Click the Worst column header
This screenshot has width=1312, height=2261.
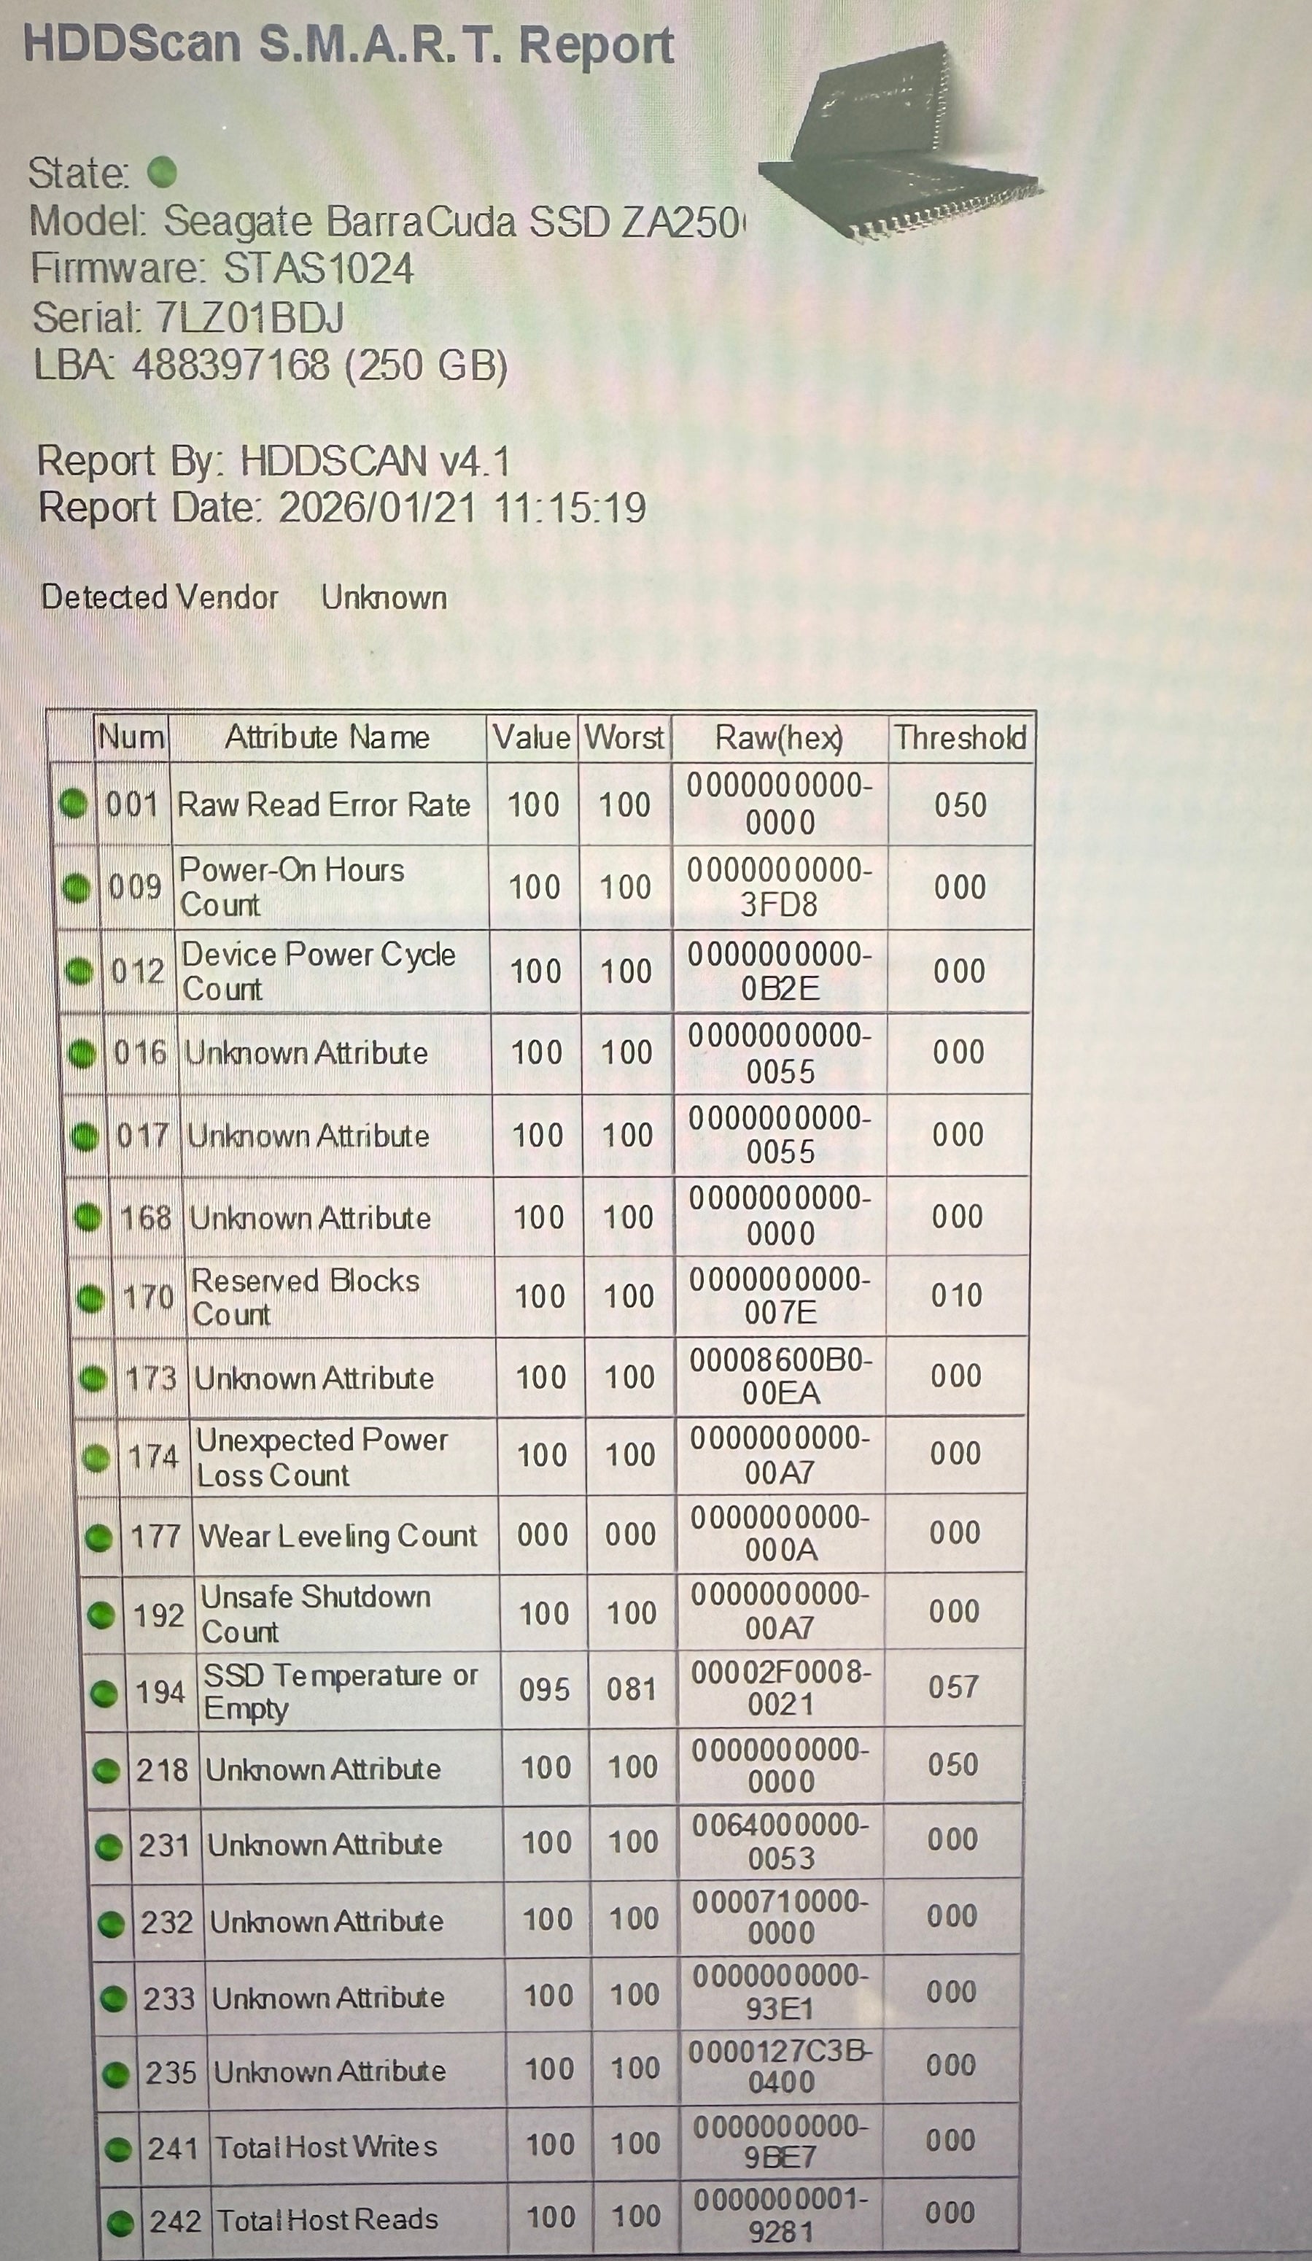(624, 738)
